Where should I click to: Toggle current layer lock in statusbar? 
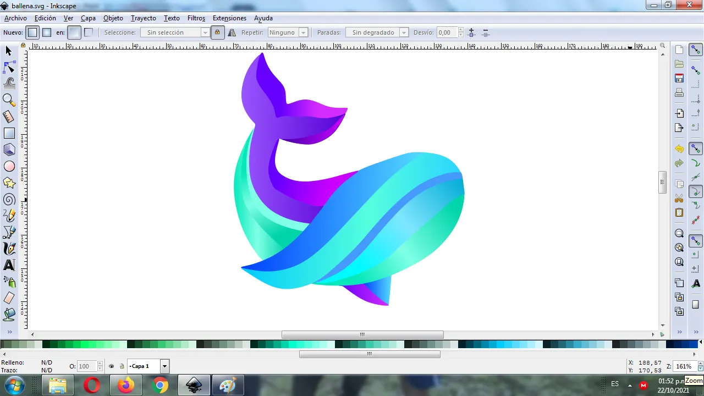point(122,366)
